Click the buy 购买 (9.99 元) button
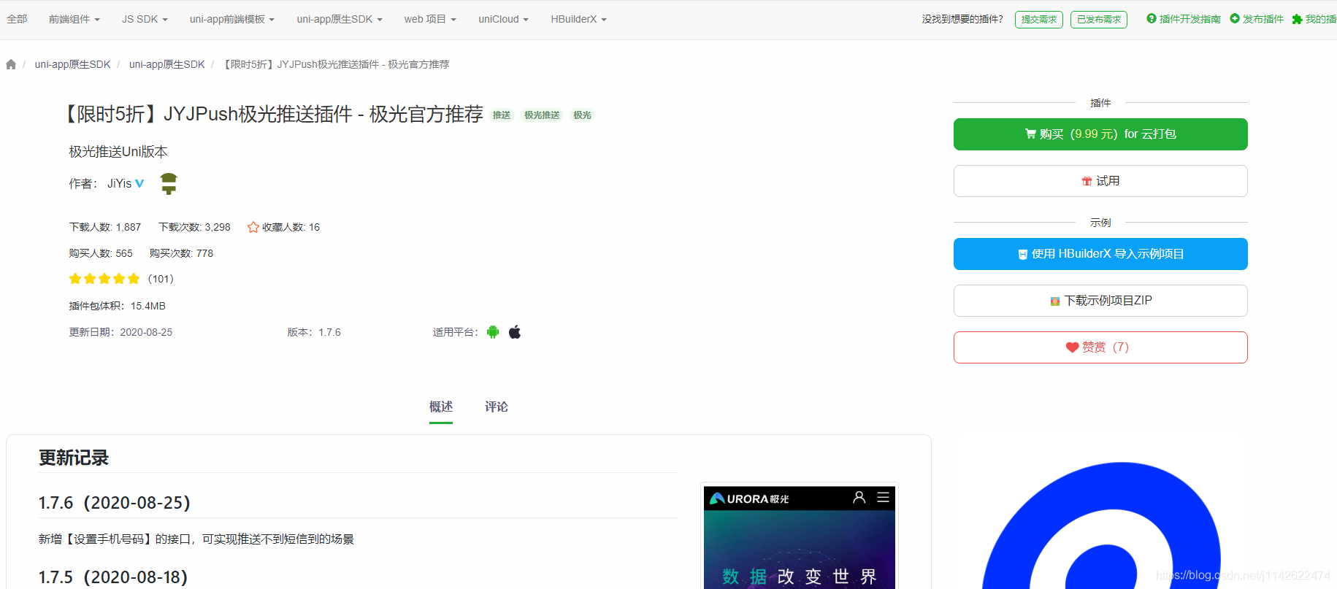 [x=1100, y=134]
